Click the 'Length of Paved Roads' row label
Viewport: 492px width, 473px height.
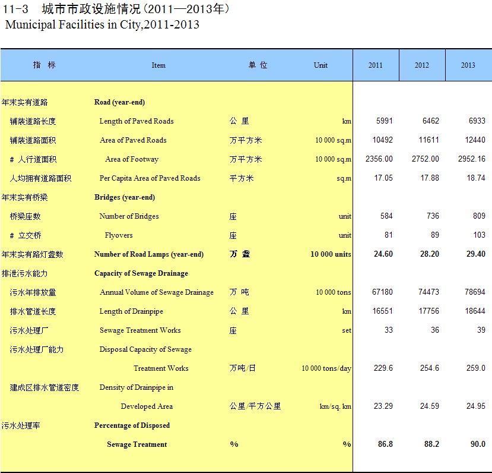(137, 121)
